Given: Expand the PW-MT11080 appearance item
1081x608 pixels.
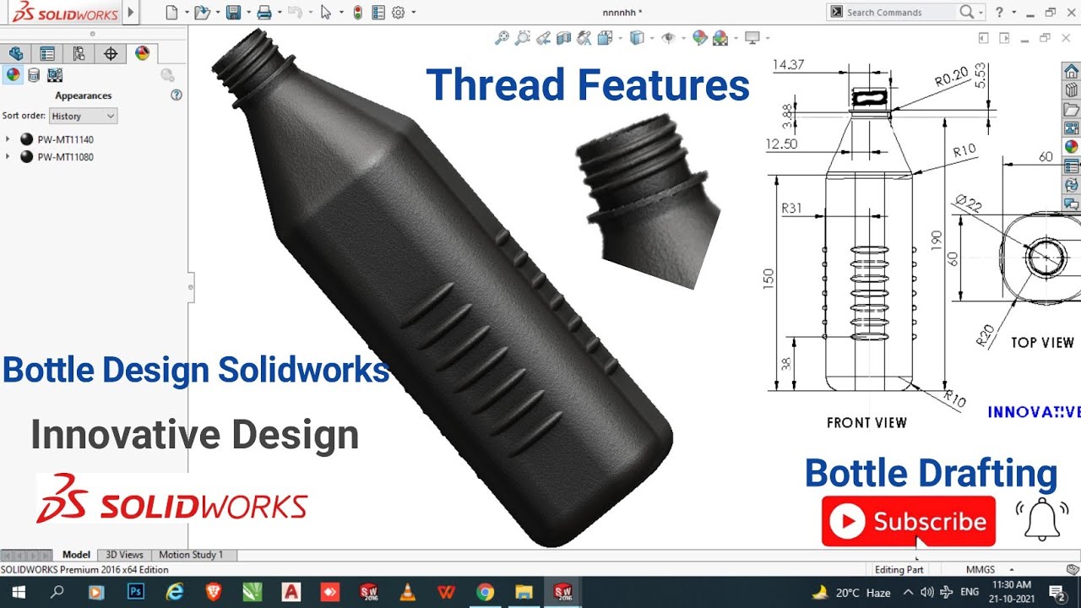Looking at the screenshot, I should click(8, 157).
